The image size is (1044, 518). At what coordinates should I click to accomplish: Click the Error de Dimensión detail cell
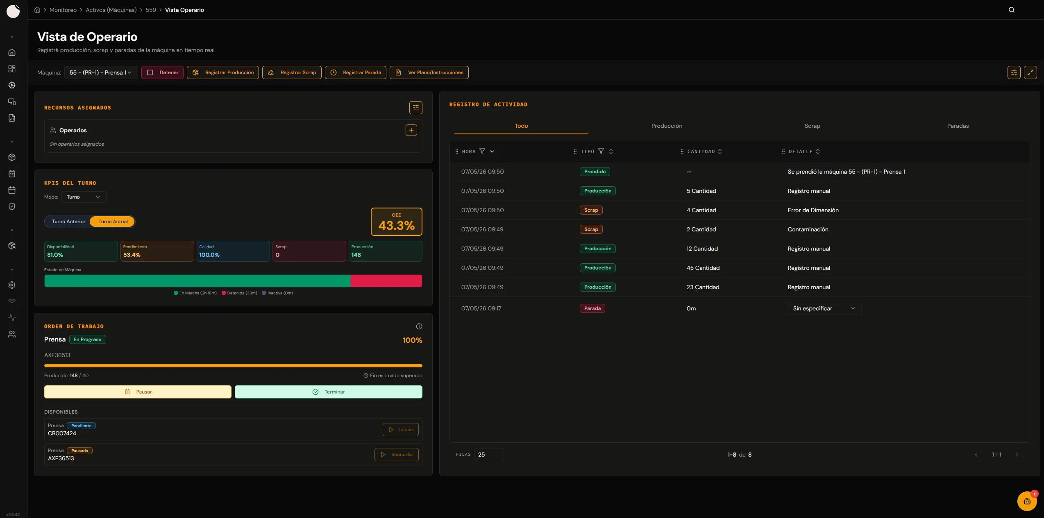(813, 210)
